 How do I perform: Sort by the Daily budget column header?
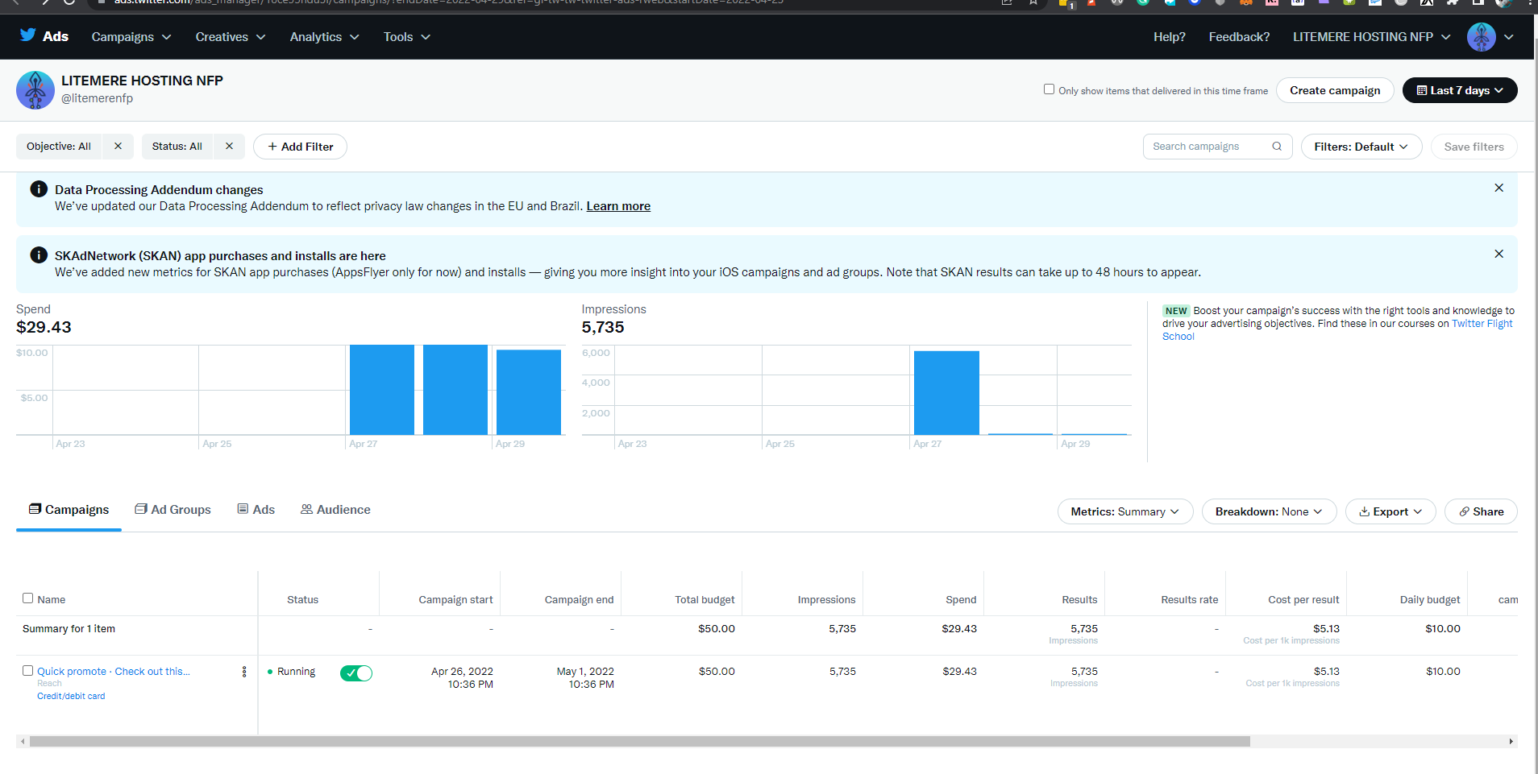1430,599
